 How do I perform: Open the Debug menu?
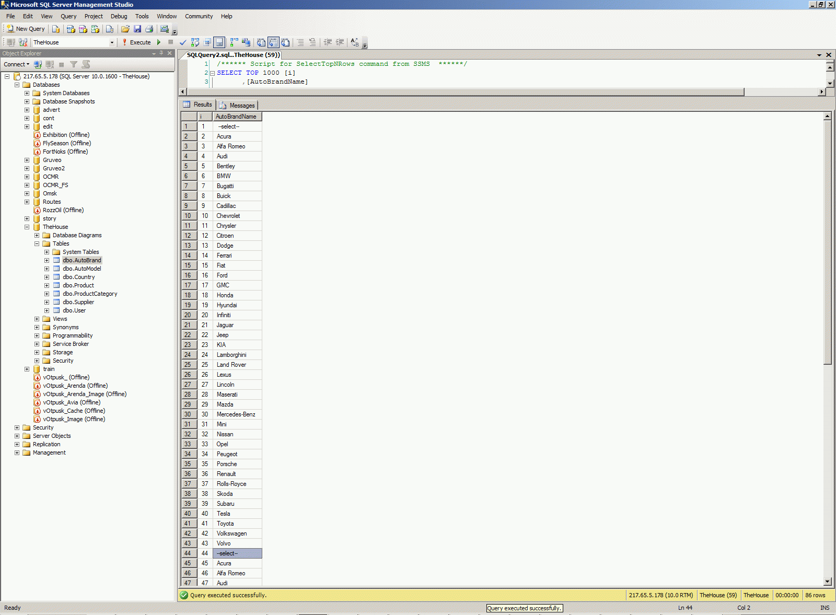point(119,16)
